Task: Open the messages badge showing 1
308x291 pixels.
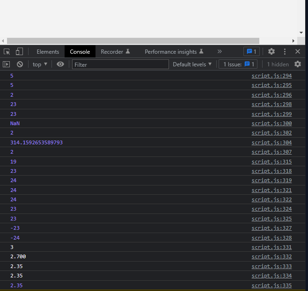Action: 252,51
